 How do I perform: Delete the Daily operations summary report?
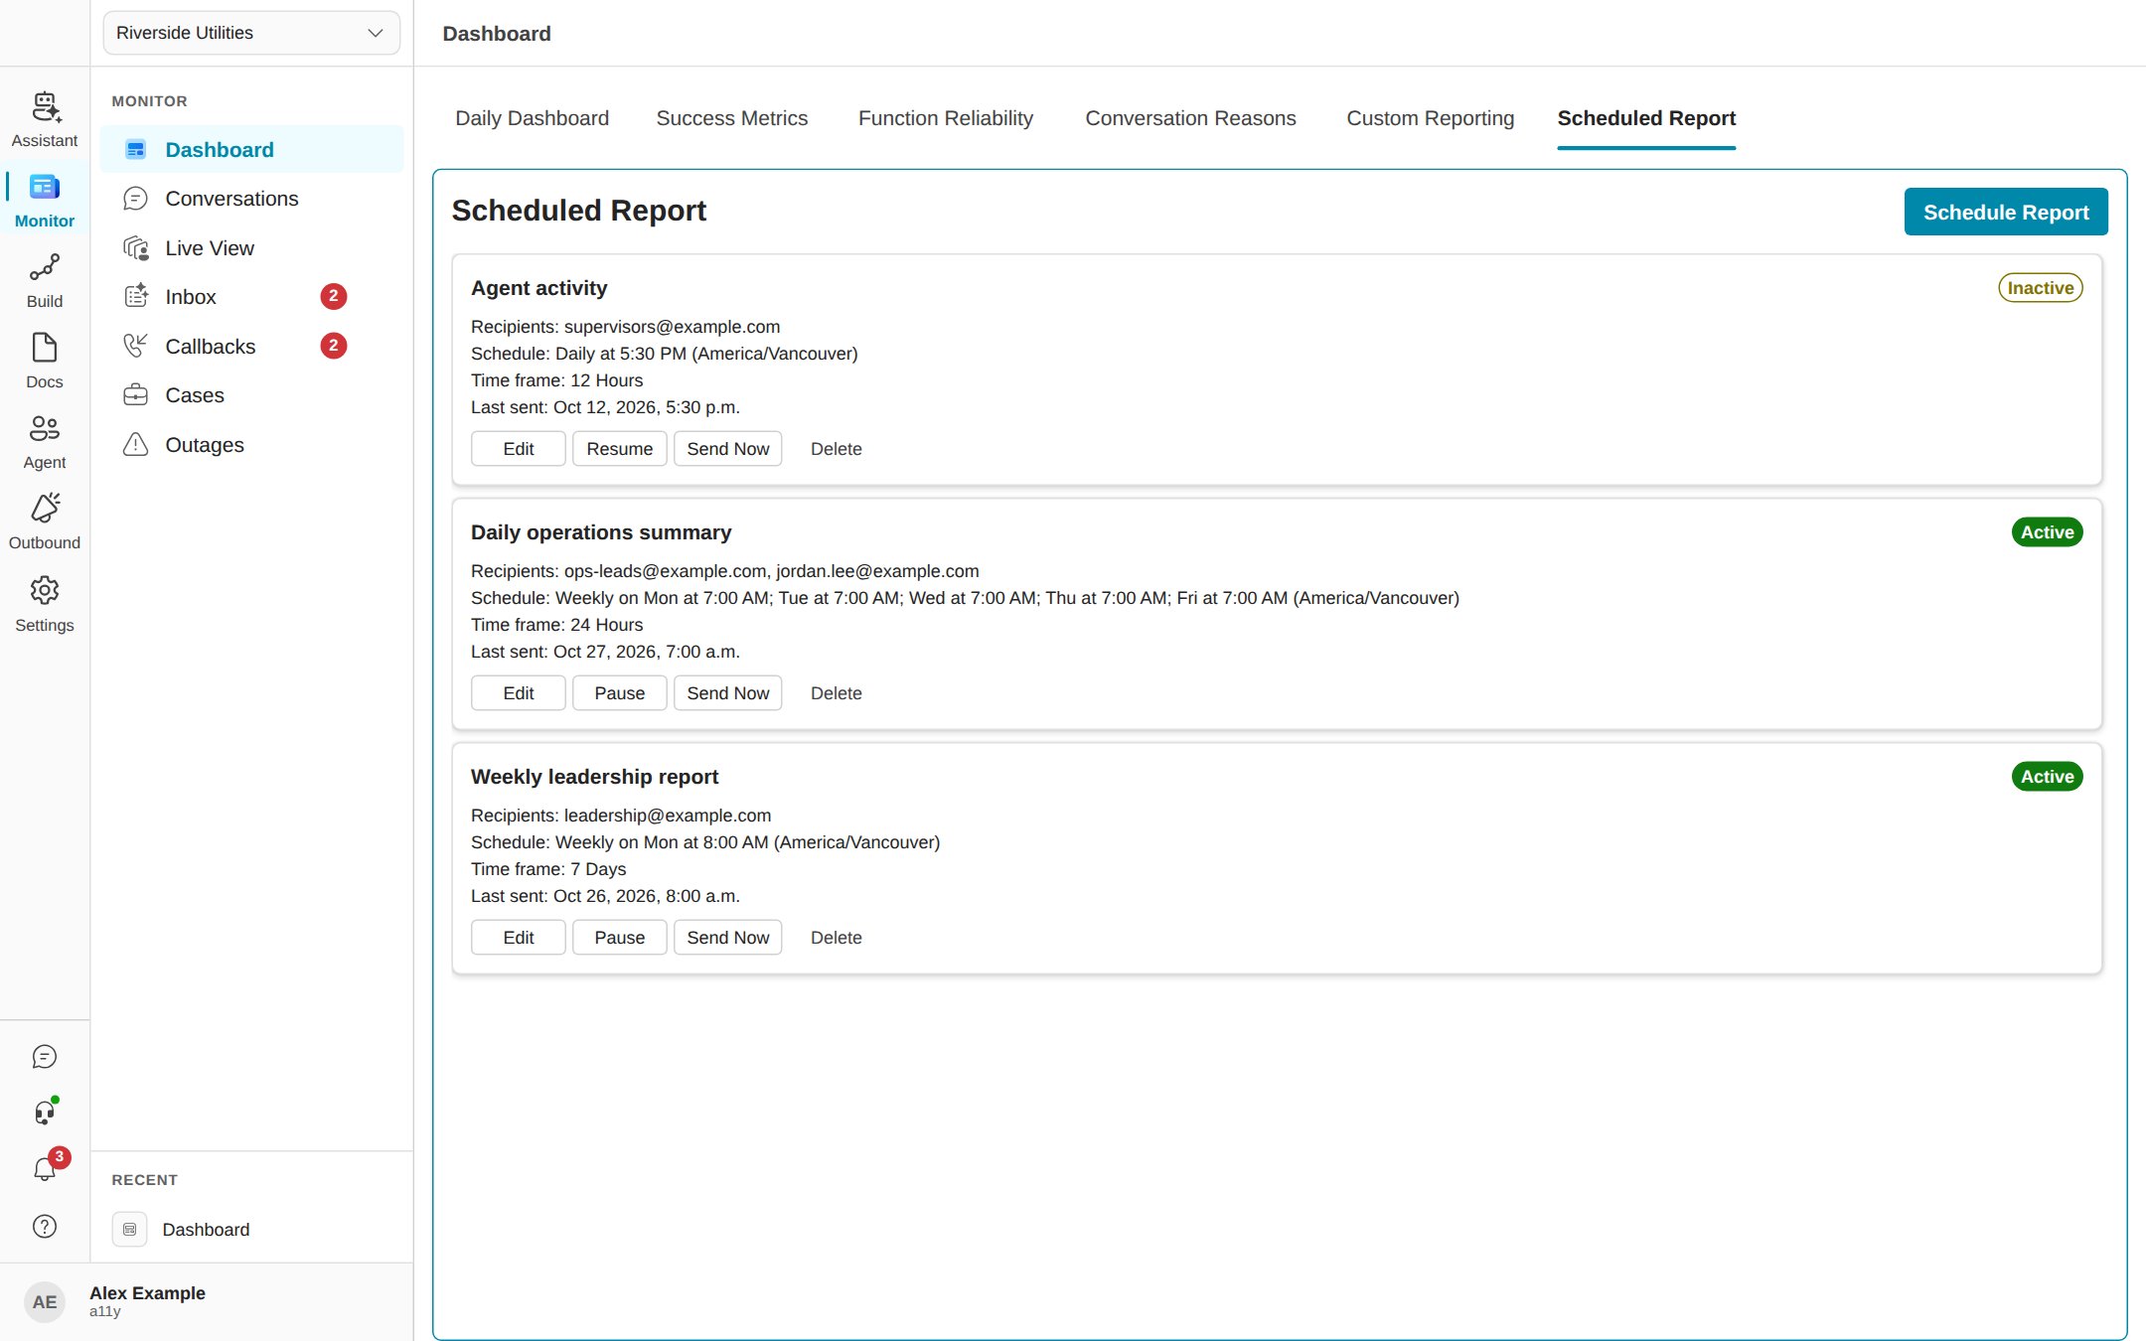click(x=836, y=693)
